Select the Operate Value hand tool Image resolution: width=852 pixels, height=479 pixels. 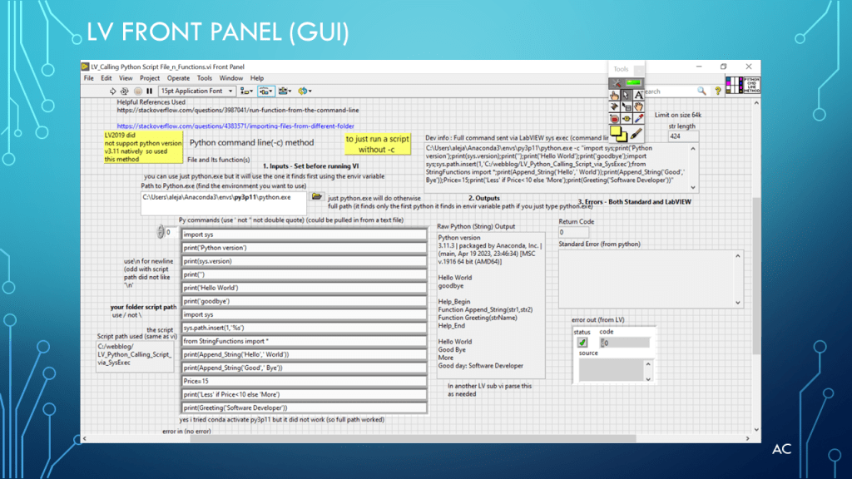[615, 96]
